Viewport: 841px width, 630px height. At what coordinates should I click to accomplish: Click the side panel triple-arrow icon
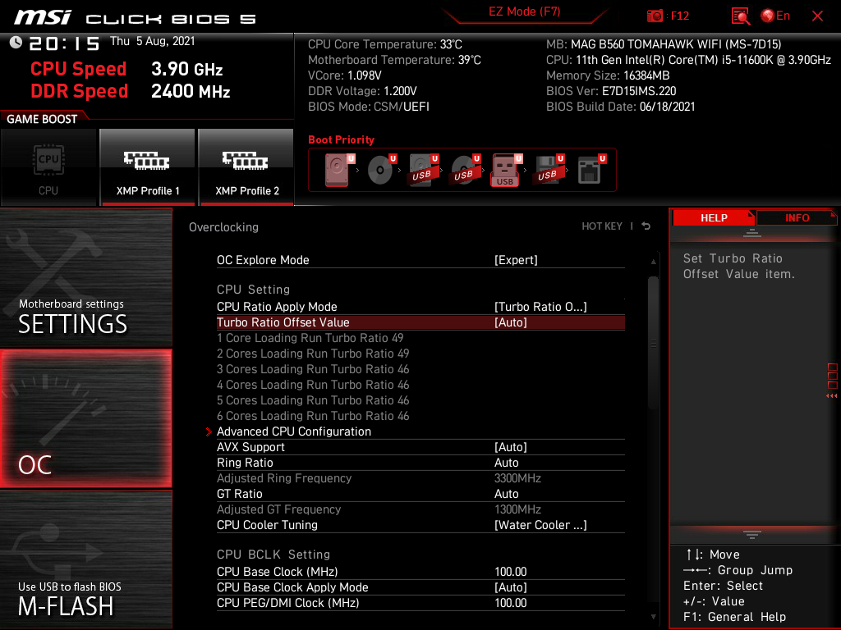[831, 396]
